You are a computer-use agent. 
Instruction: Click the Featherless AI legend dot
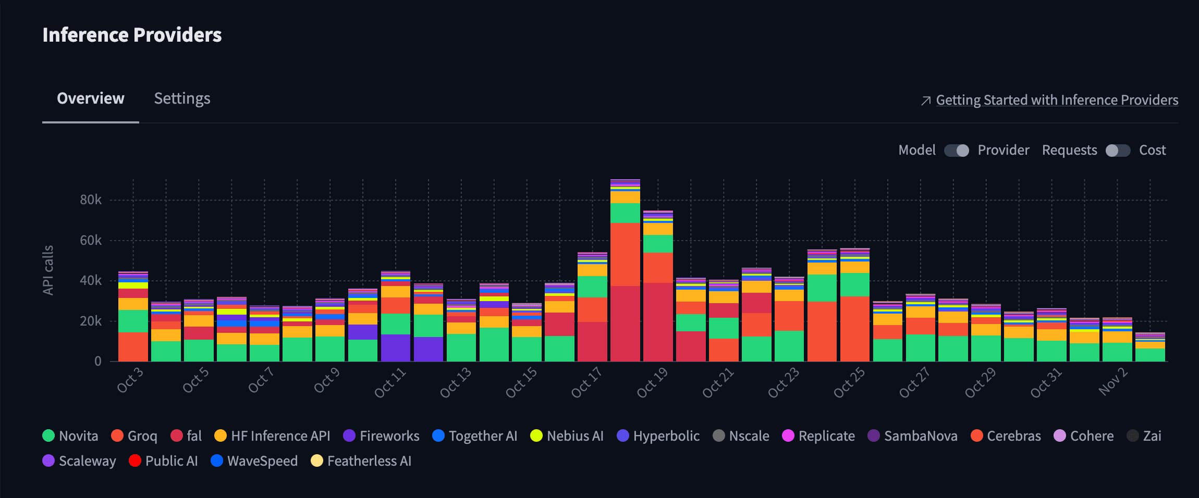[x=317, y=460]
